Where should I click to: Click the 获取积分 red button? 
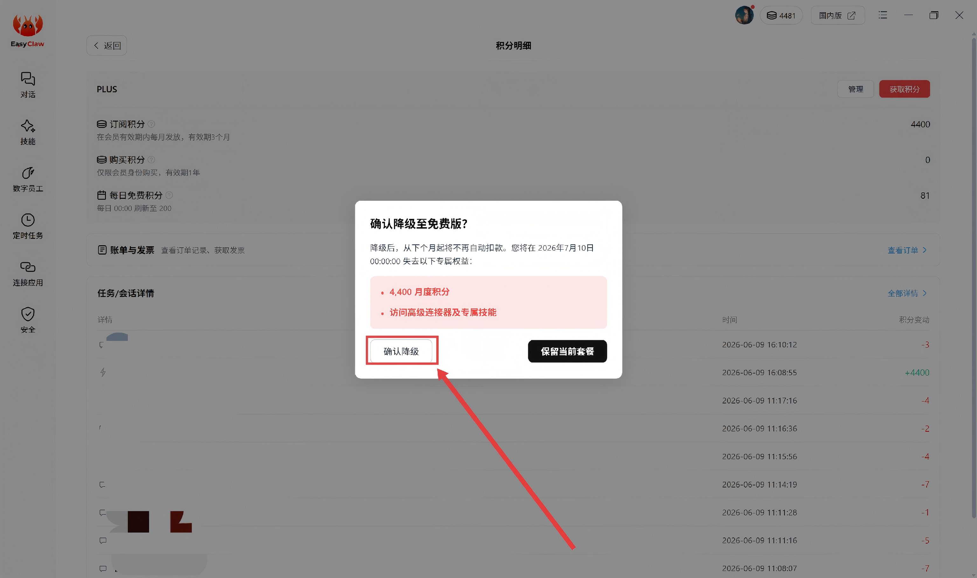tap(904, 89)
